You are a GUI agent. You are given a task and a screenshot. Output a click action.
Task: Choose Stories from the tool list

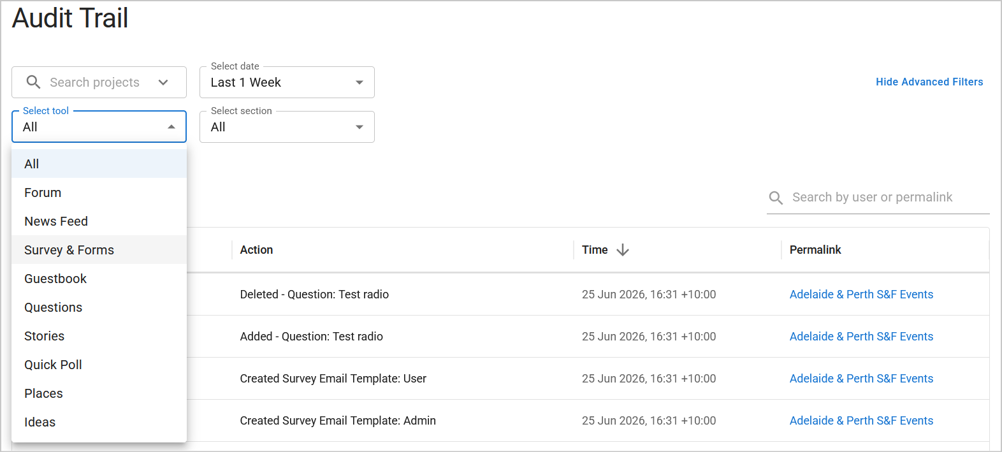pyautogui.click(x=99, y=336)
